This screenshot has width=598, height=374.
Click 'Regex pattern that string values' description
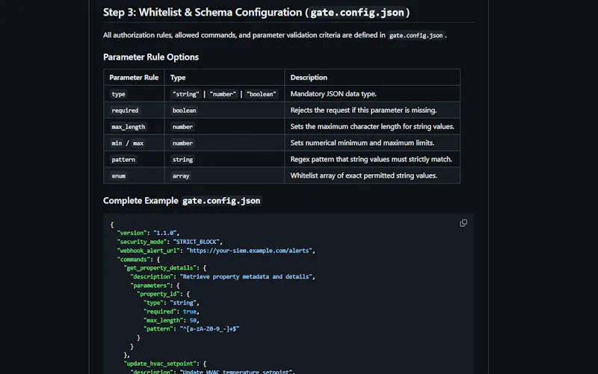click(371, 159)
